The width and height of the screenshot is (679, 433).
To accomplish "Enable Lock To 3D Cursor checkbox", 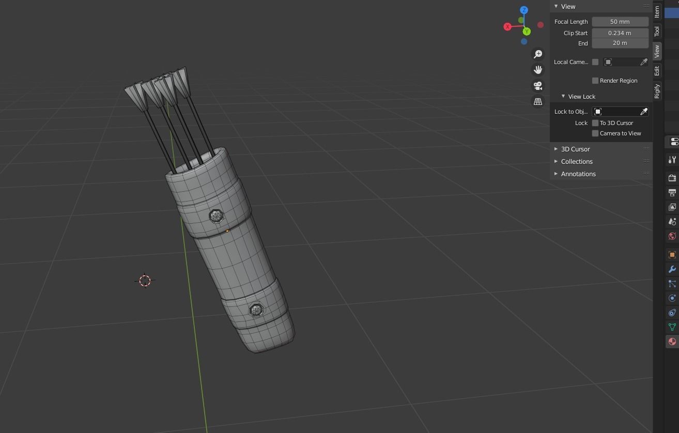I will (x=595, y=123).
